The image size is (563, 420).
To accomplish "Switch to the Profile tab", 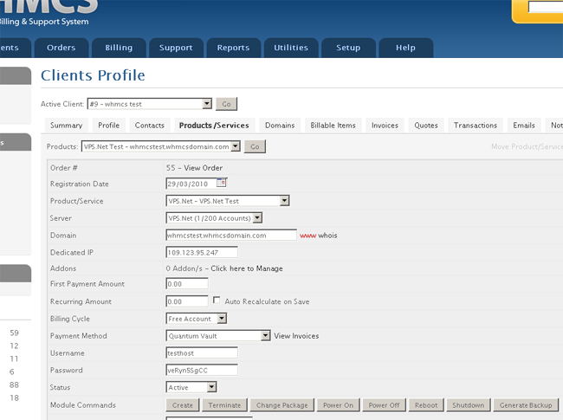I will pos(109,126).
